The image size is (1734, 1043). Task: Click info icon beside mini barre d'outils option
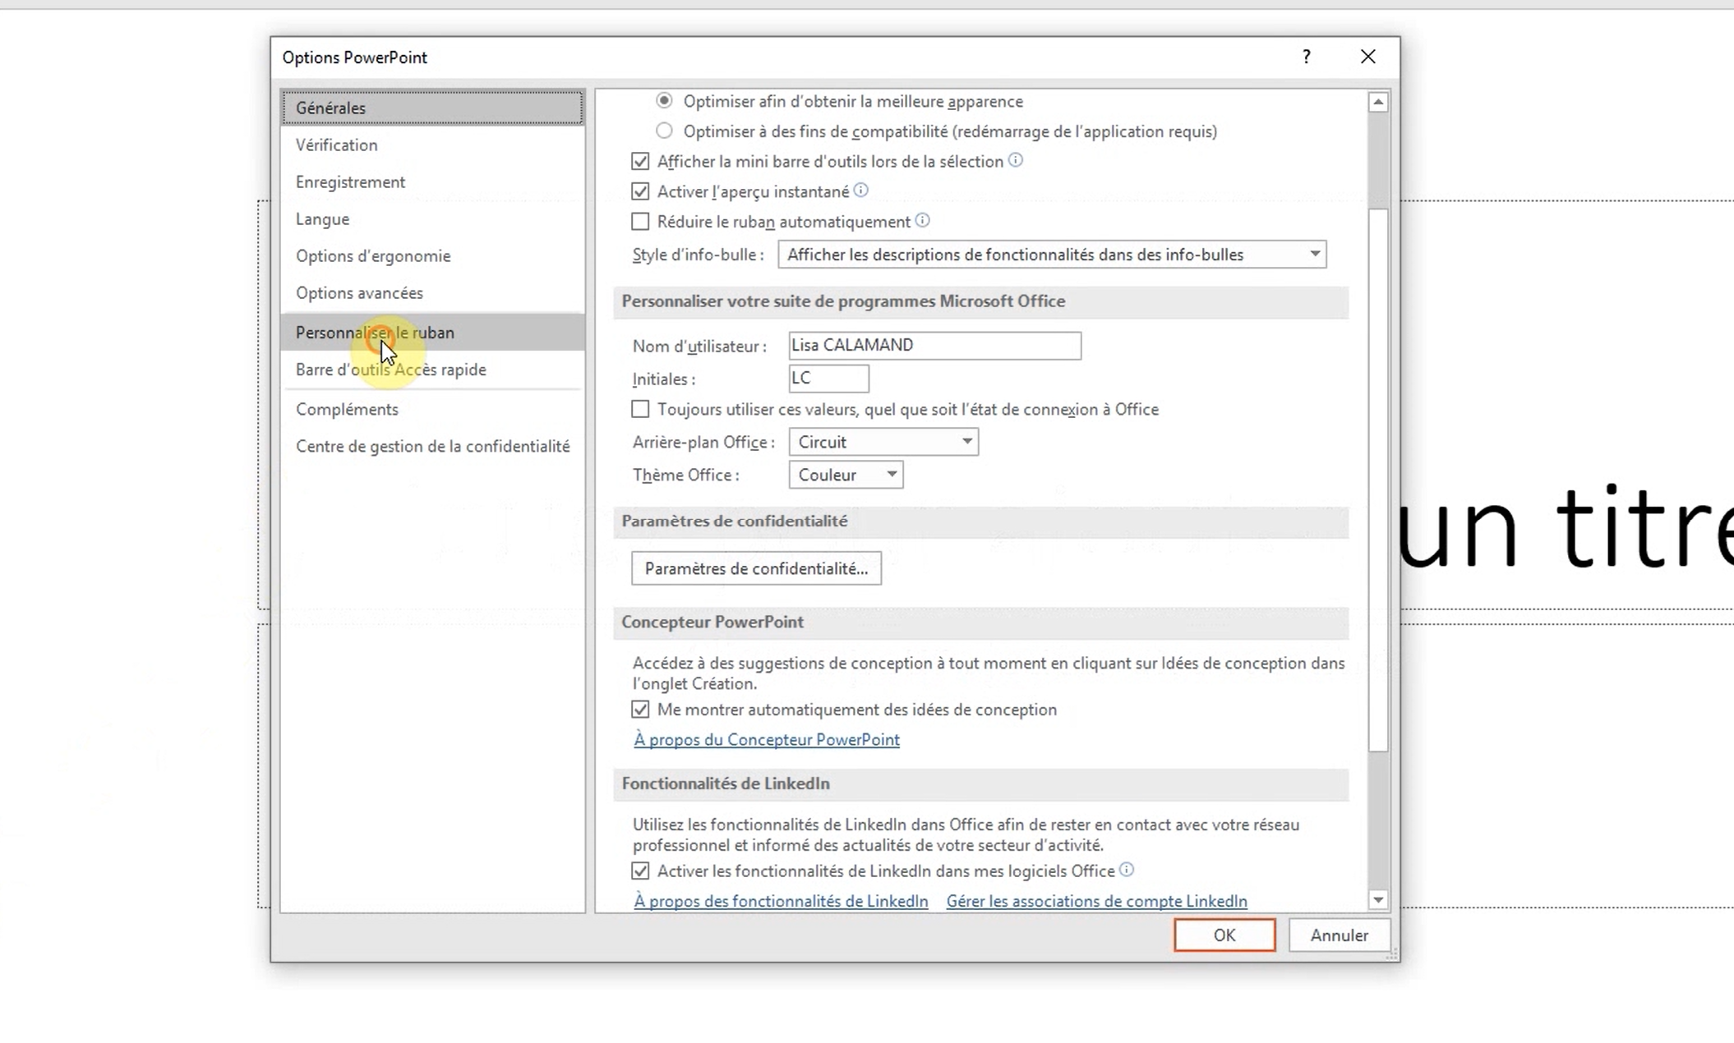(x=1016, y=160)
